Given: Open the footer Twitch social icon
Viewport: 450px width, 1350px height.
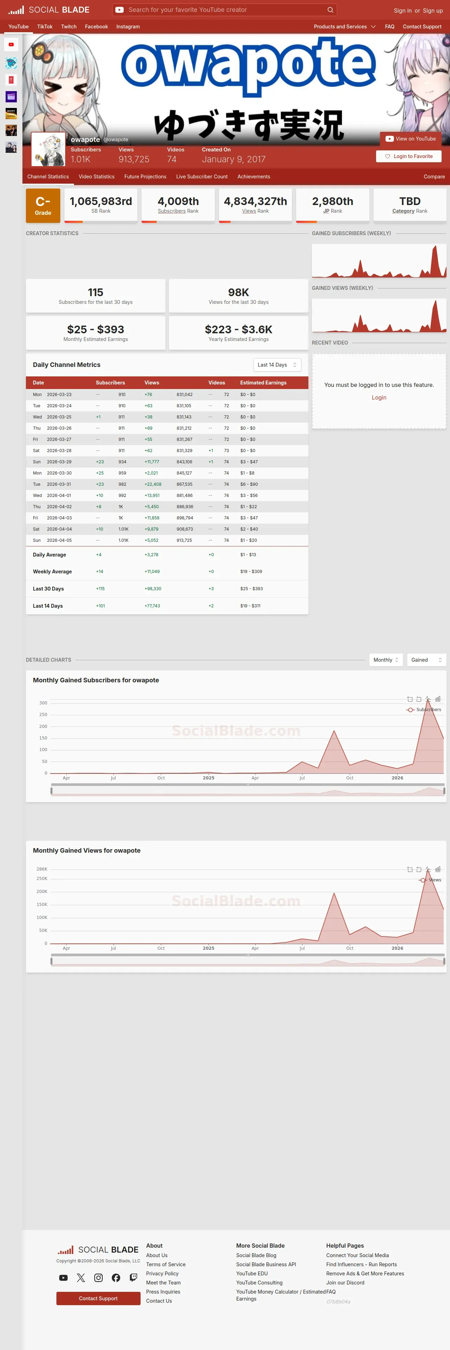Looking at the screenshot, I should 134,1278.
